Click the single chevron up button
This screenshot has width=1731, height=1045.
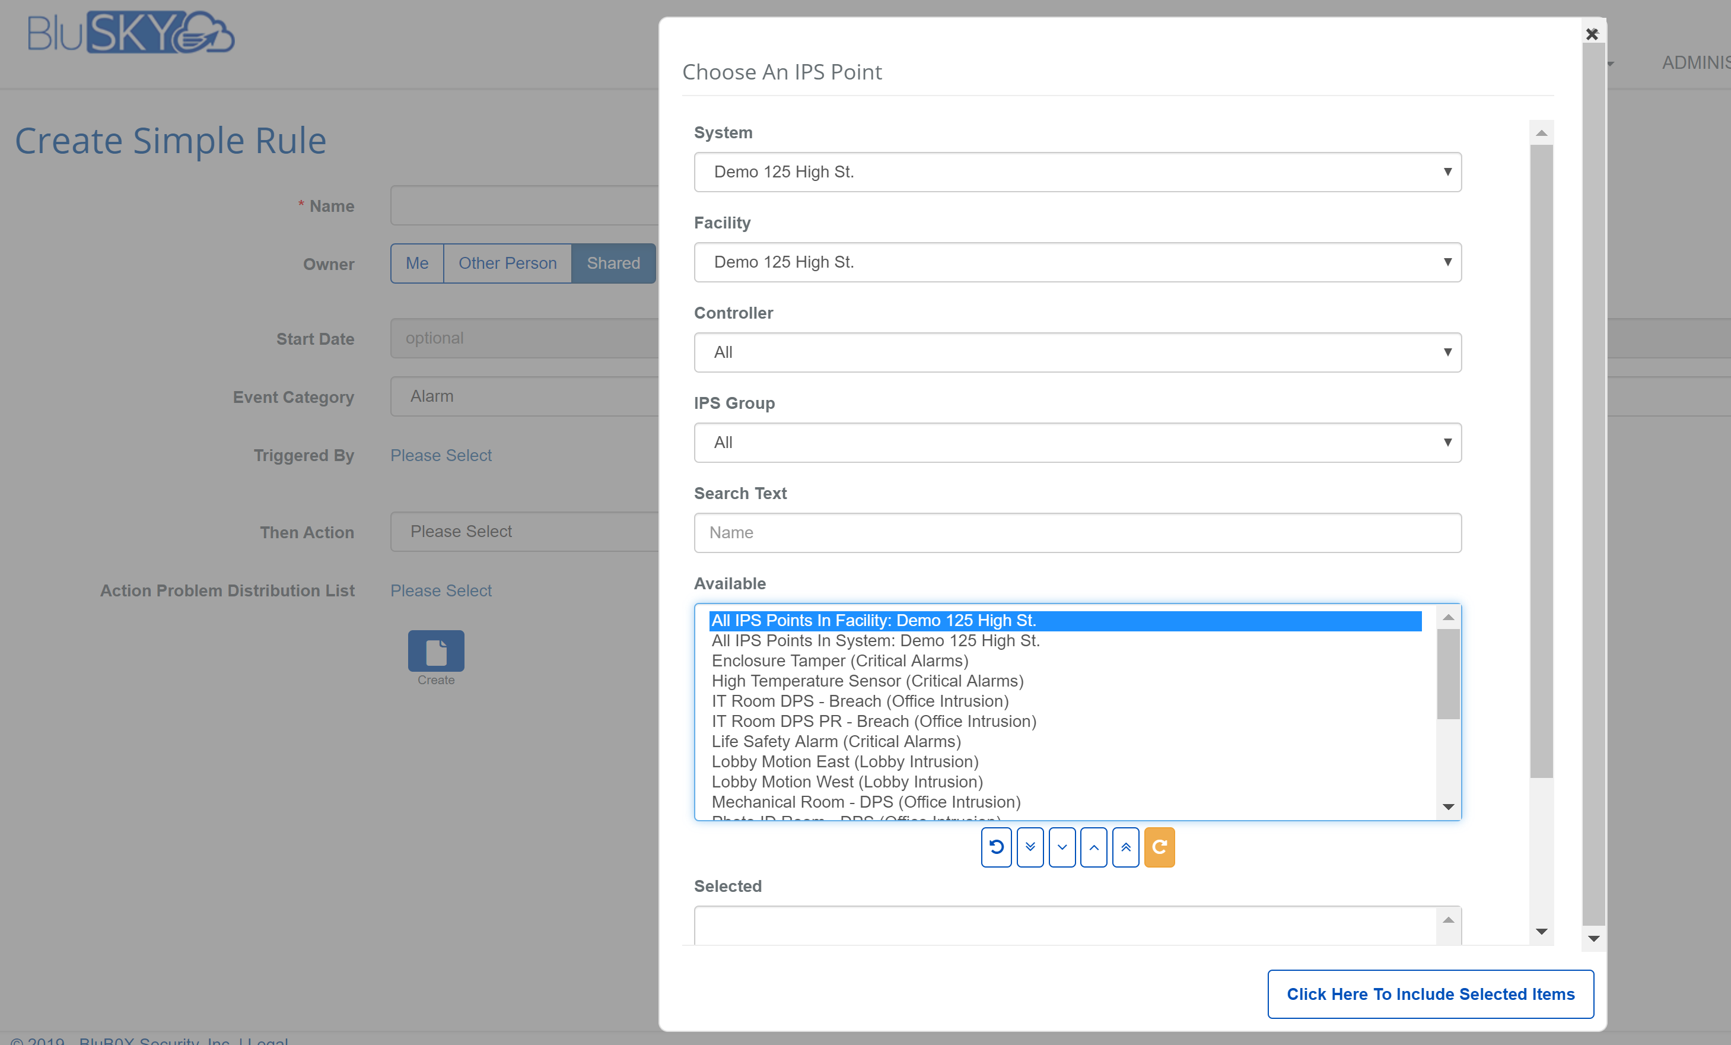pyautogui.click(x=1093, y=847)
